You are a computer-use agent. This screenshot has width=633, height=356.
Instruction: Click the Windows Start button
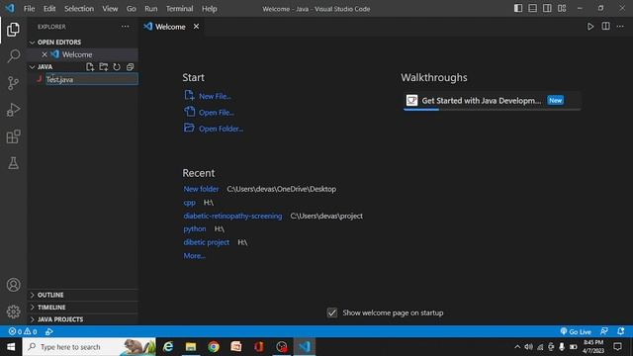tap(11, 347)
